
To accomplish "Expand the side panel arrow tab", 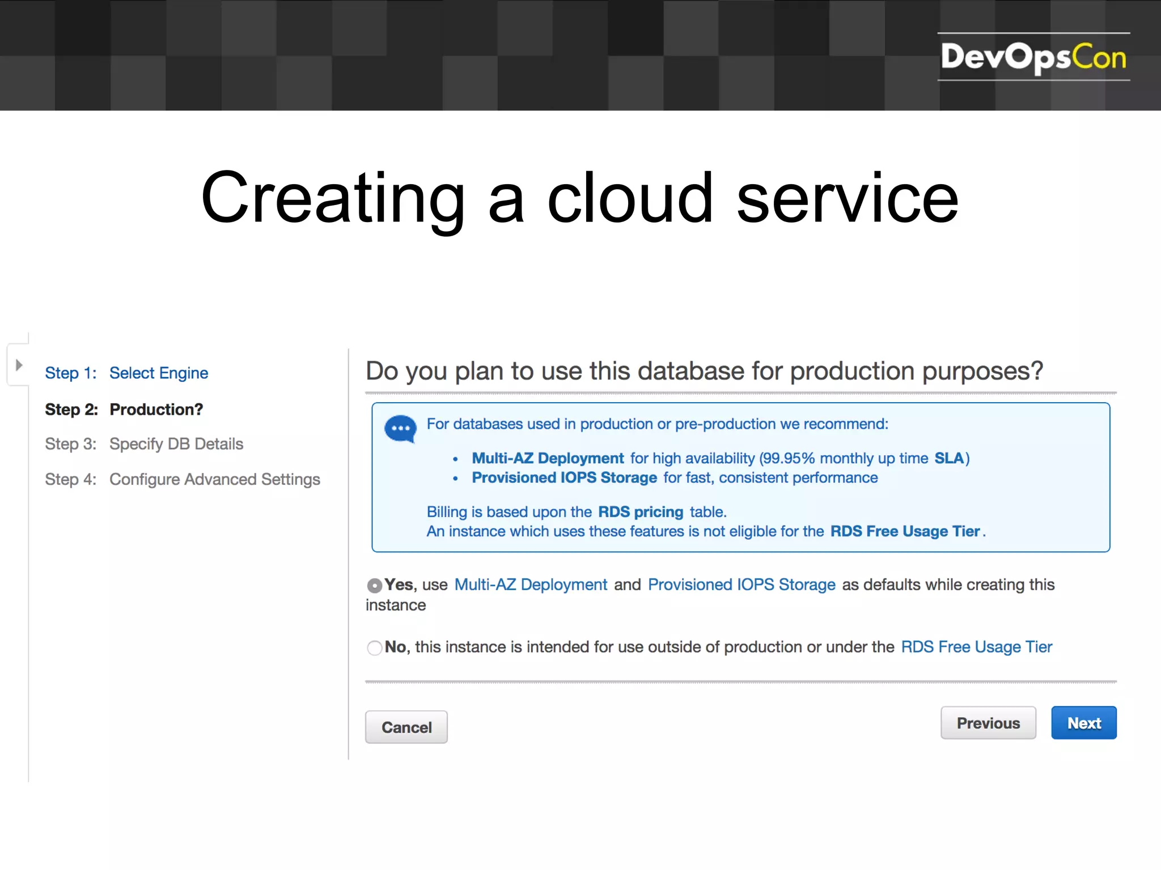I will pyautogui.click(x=18, y=365).
